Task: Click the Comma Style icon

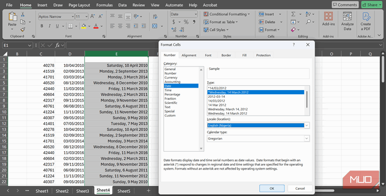Action: (x=194, y=22)
